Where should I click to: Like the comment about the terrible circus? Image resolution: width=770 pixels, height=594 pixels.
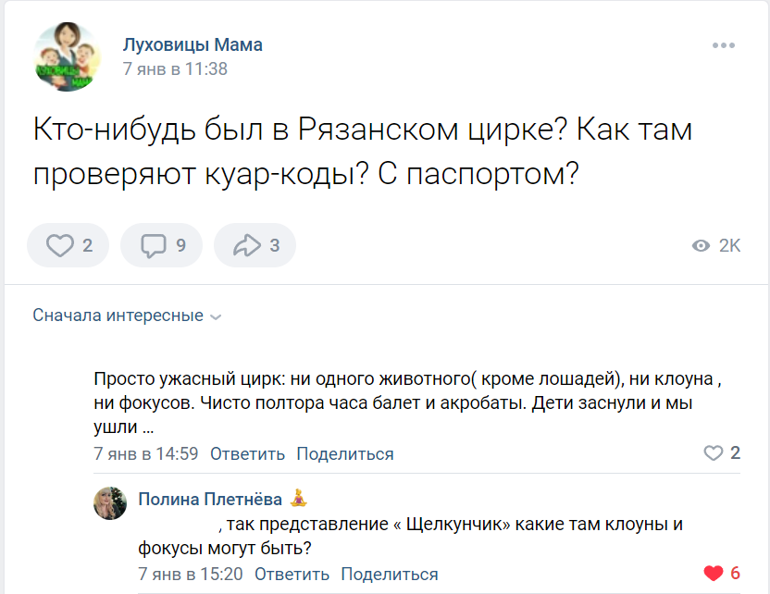(714, 453)
